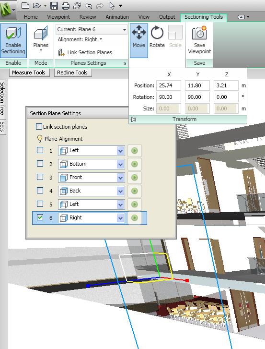Open the Current: Plane 6 dropdown
The width and height of the screenshot is (265, 349).
click(92, 29)
